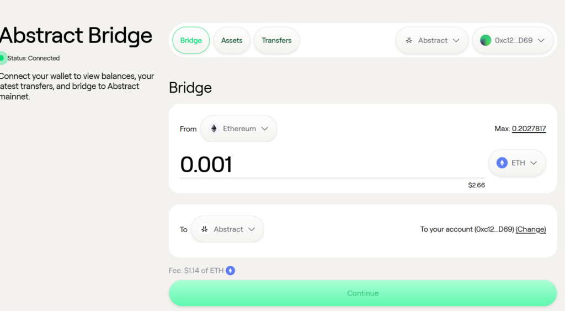This screenshot has width=565, height=311.
Task: Switch to the Assets tab
Action: [x=232, y=40]
